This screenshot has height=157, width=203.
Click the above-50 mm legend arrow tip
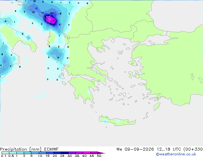[101, 153]
